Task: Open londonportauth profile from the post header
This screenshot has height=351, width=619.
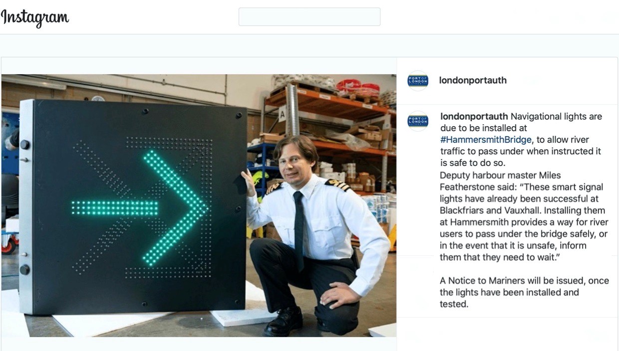Action: tap(473, 80)
